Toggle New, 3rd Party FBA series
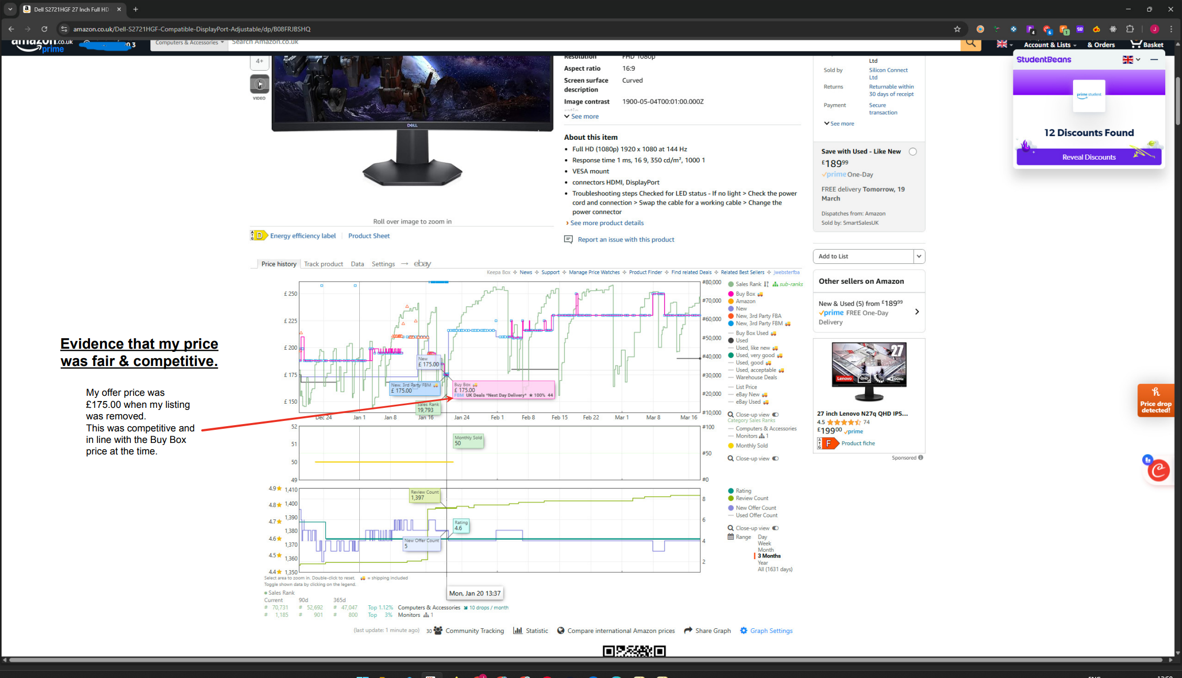The image size is (1182, 678). (x=755, y=316)
